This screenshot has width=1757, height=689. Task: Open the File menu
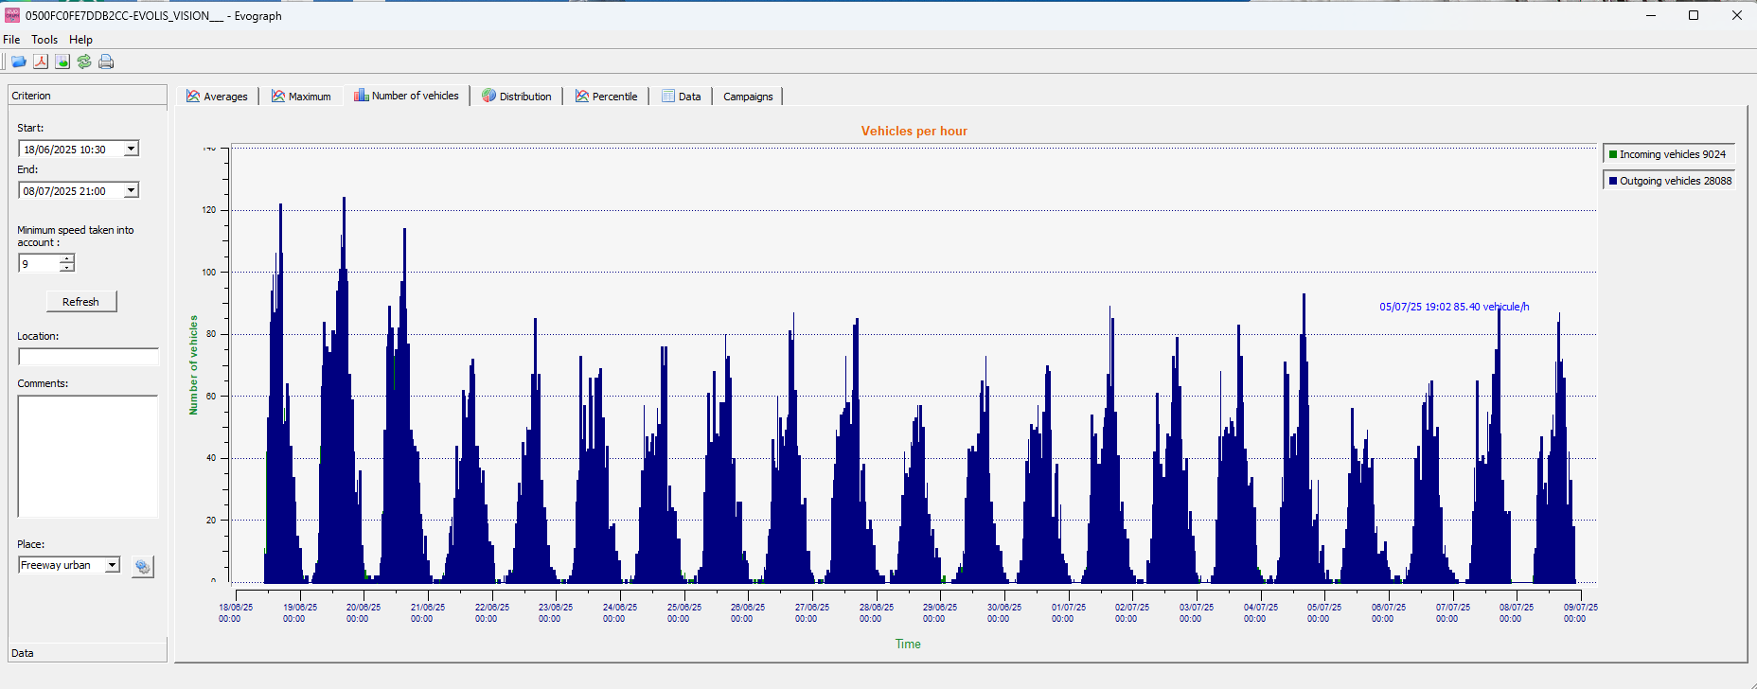[11, 40]
